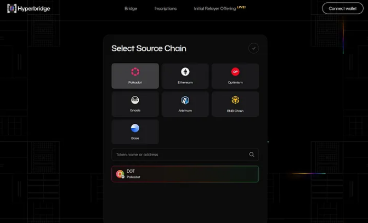368x223 pixels.
Task: Select Optimism as source chain
Action: pyautogui.click(x=235, y=76)
